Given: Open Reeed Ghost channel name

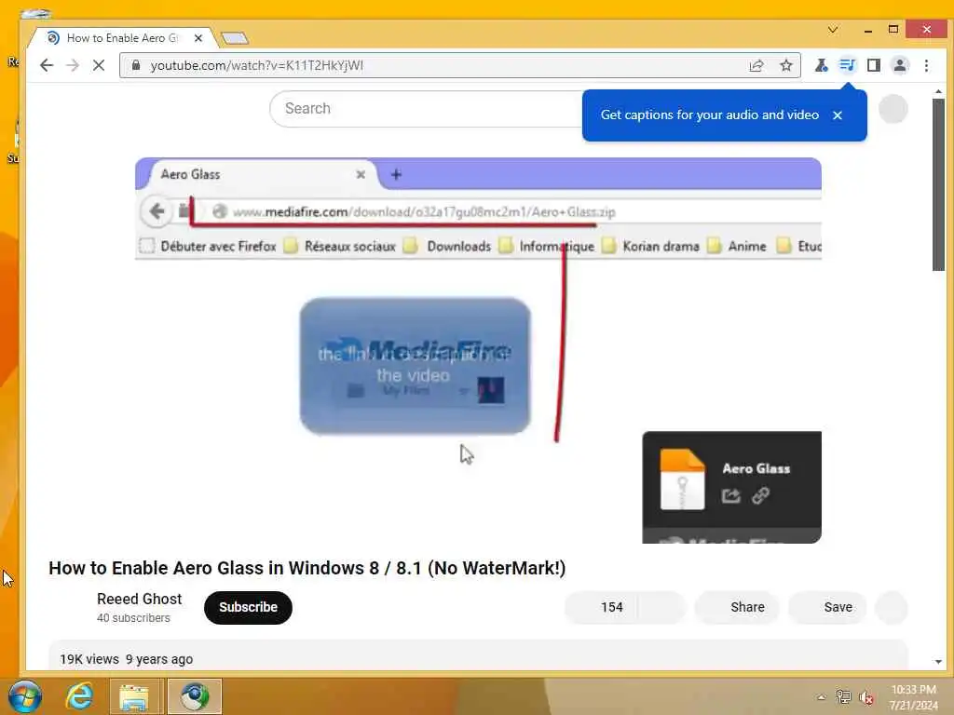Looking at the screenshot, I should [140, 599].
